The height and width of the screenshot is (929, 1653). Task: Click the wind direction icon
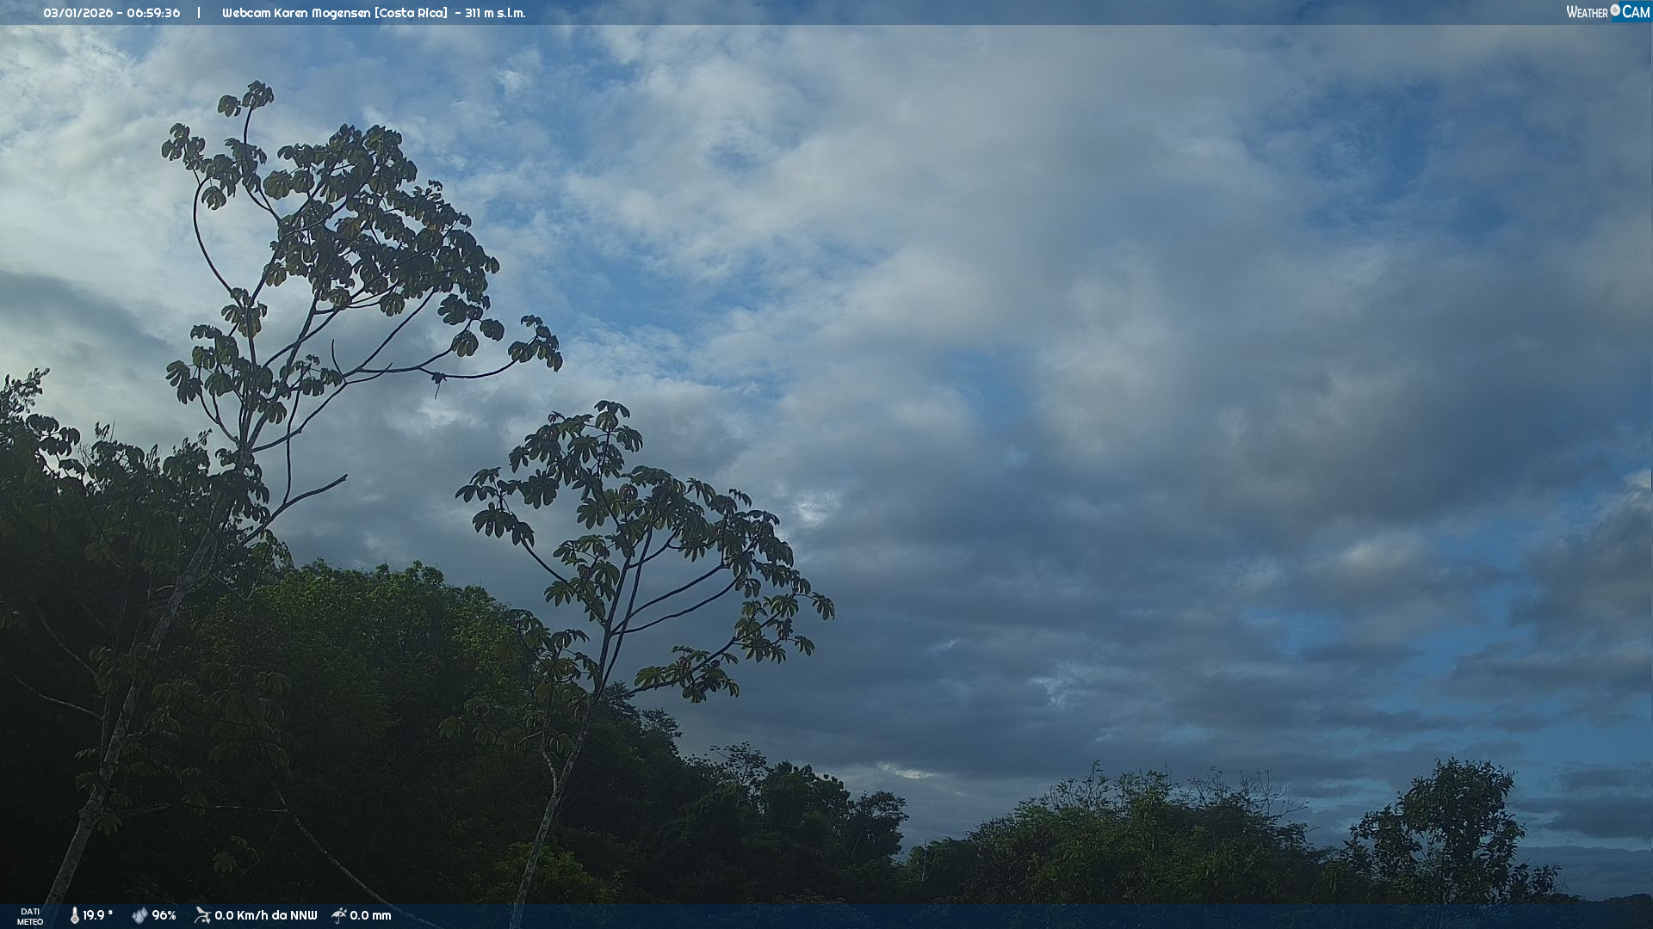(202, 915)
